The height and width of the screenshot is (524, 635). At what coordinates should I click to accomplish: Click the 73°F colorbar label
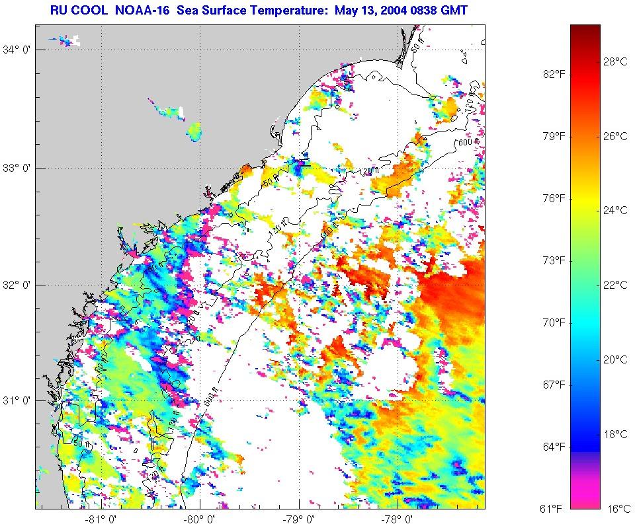pyautogui.click(x=554, y=260)
